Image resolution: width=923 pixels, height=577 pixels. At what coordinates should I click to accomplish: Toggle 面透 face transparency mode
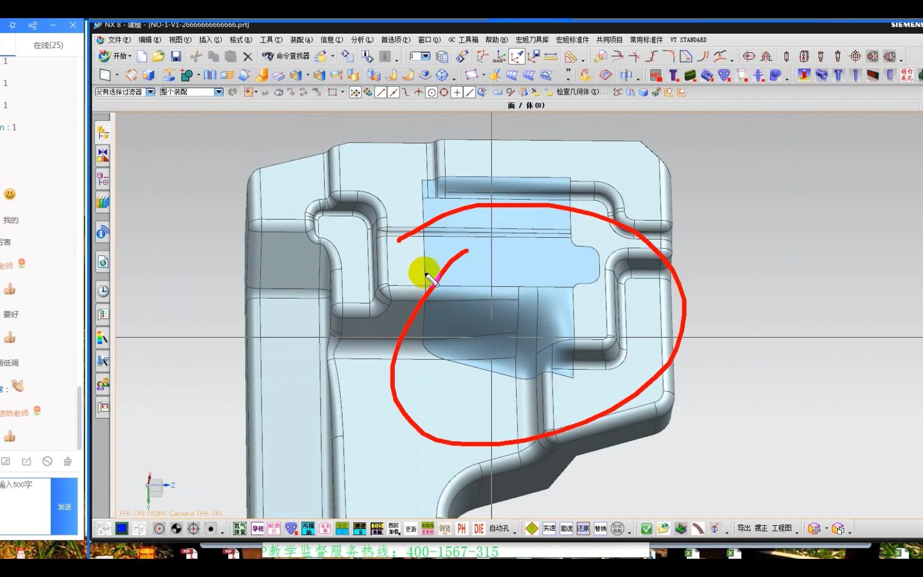(566, 528)
